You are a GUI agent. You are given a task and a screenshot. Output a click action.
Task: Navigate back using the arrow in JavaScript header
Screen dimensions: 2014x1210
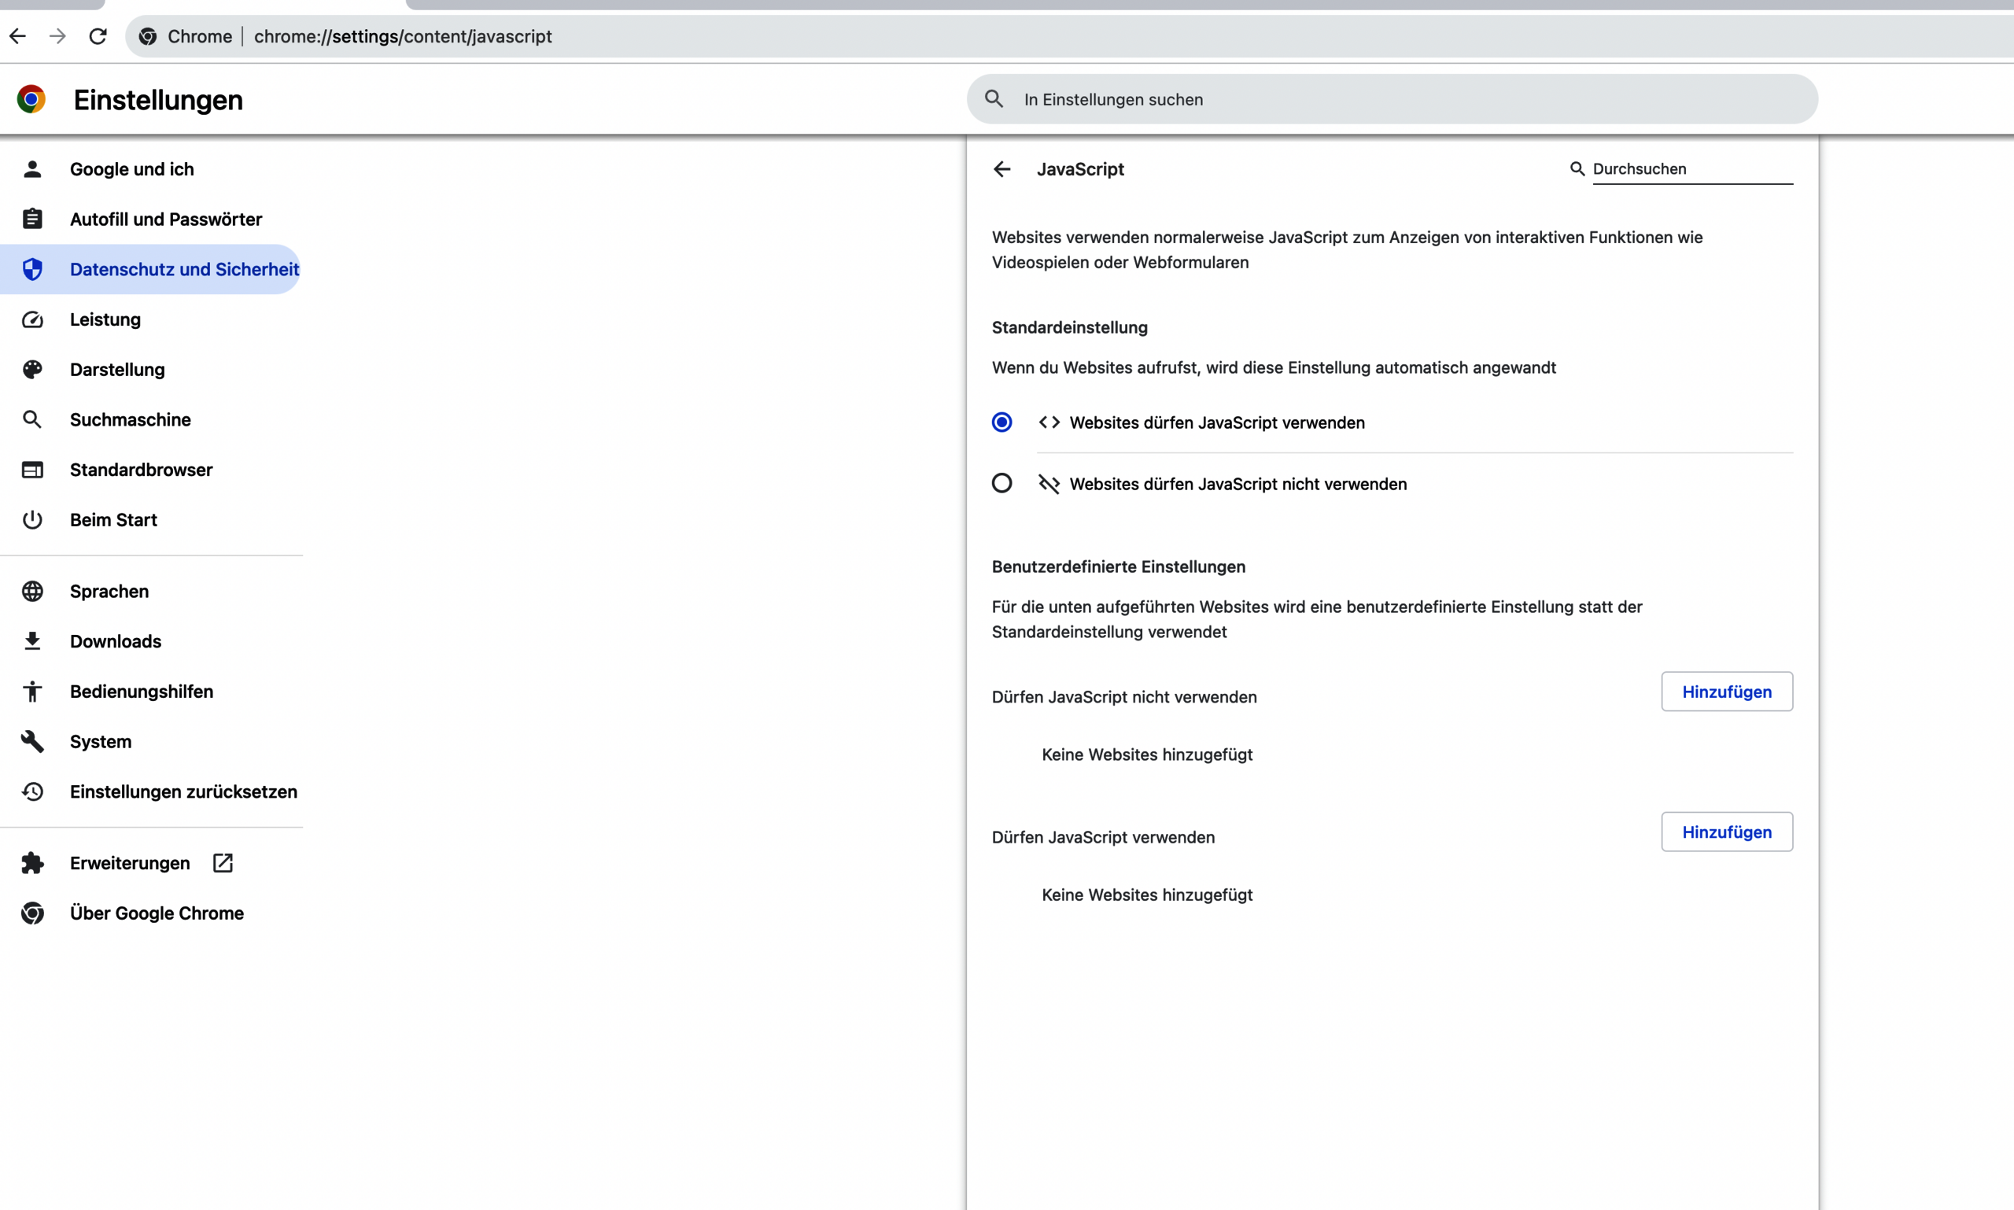click(x=1001, y=169)
